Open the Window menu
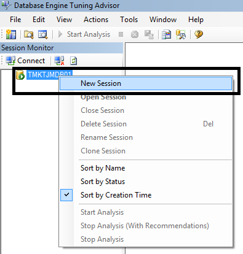 tap(163, 20)
